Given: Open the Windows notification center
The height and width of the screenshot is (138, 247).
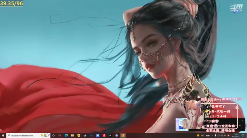Looking at the screenshot, I should pyautogui.click(x=243, y=136).
